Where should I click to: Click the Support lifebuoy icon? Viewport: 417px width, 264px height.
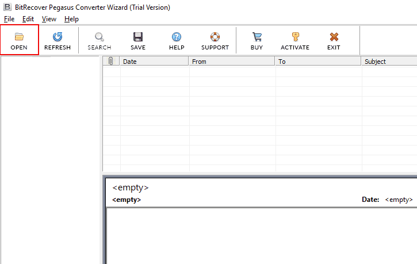tap(215, 37)
